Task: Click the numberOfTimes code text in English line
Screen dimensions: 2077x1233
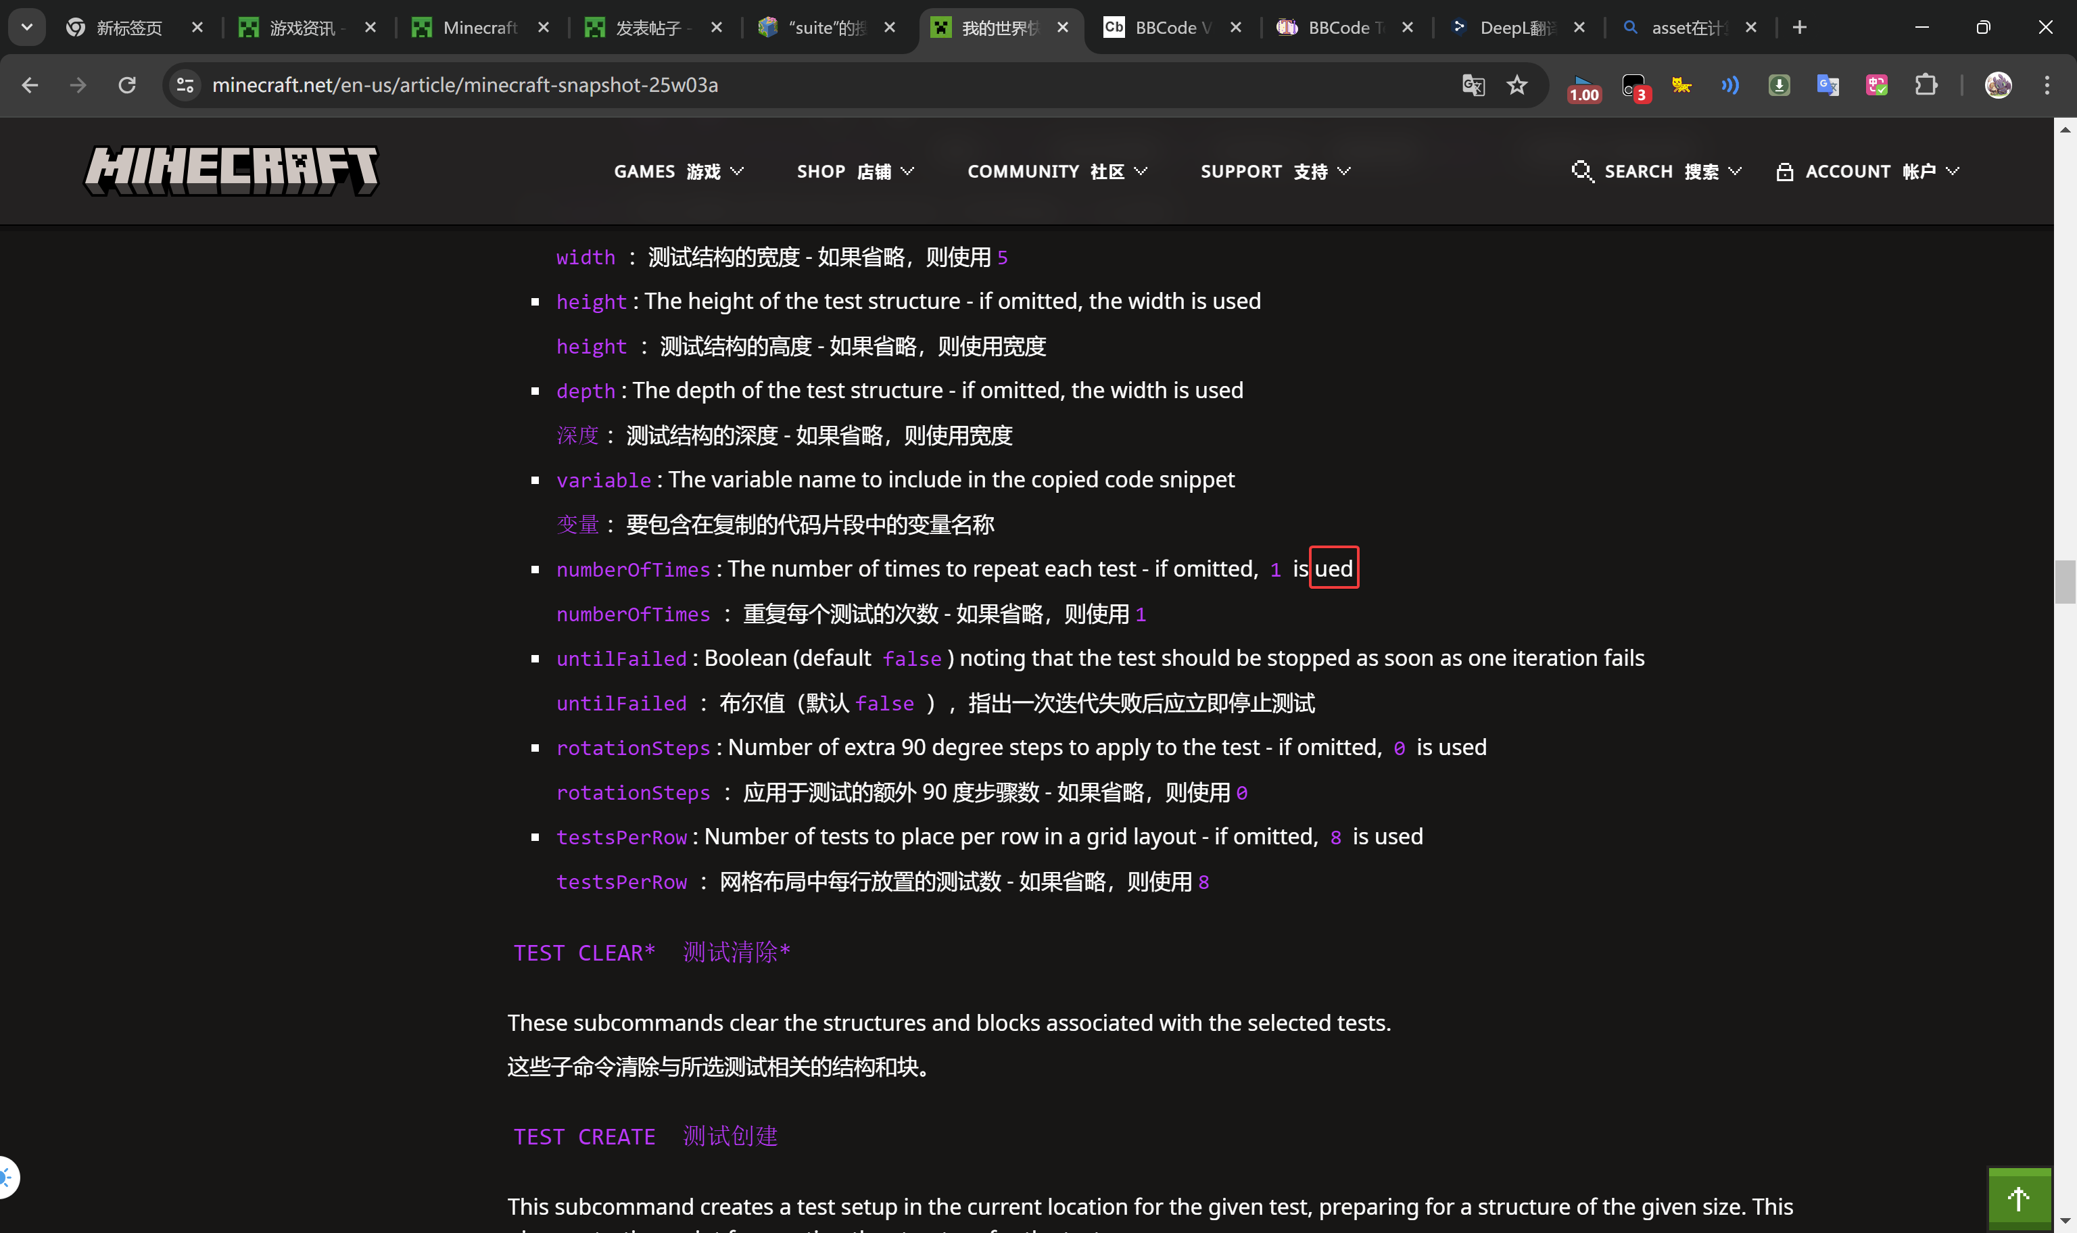Action: point(633,570)
